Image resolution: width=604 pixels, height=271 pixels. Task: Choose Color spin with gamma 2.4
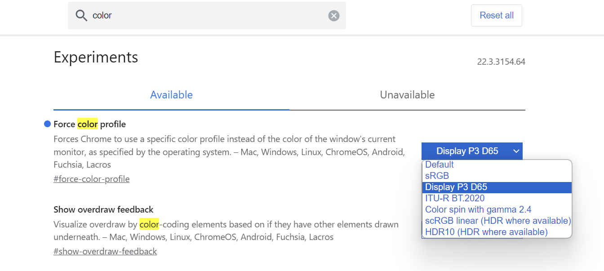(478, 209)
